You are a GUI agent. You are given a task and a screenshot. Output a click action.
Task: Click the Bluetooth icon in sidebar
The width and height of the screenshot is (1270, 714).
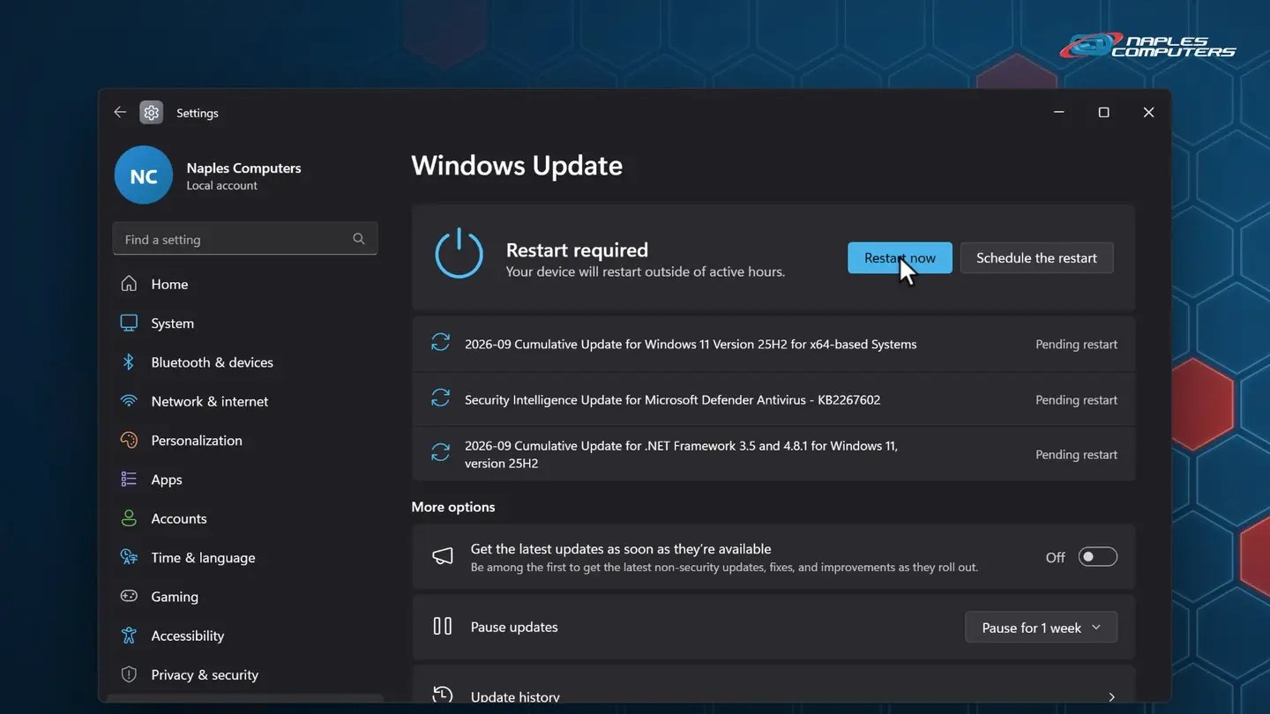click(129, 362)
